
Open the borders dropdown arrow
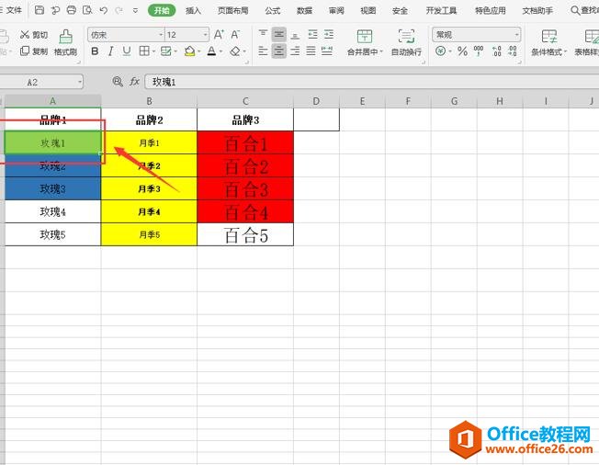(x=153, y=51)
